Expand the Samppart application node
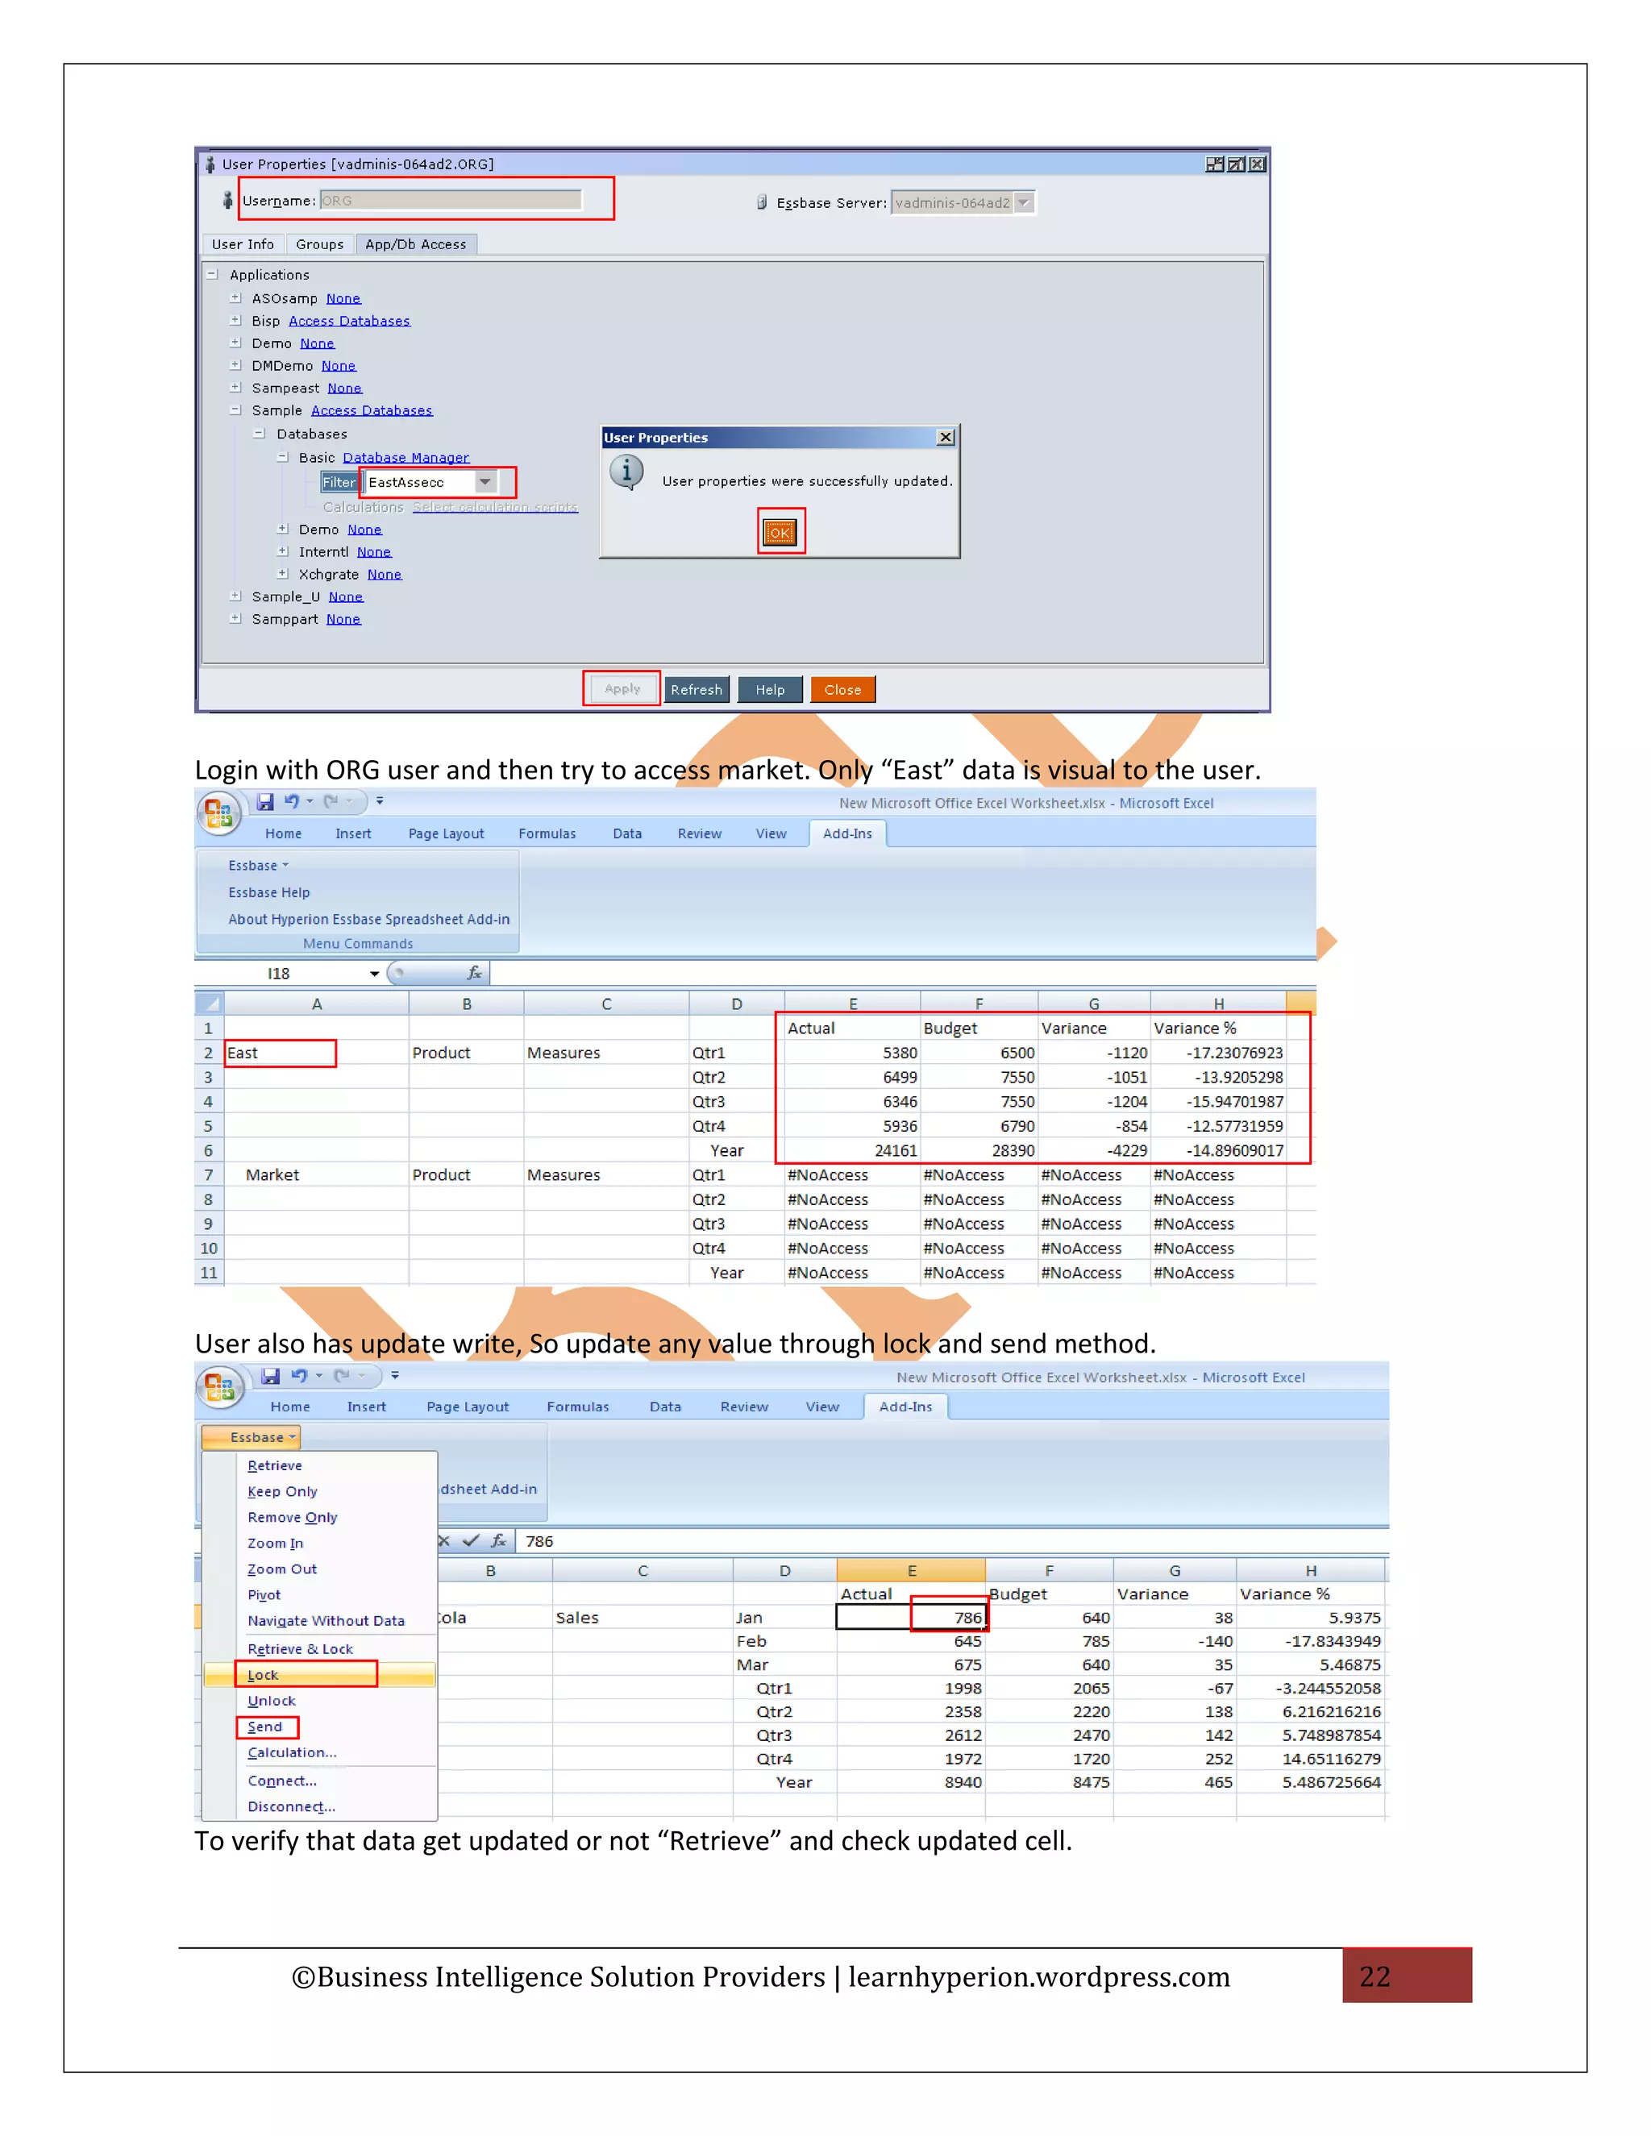1651x2136 pixels. [235, 618]
